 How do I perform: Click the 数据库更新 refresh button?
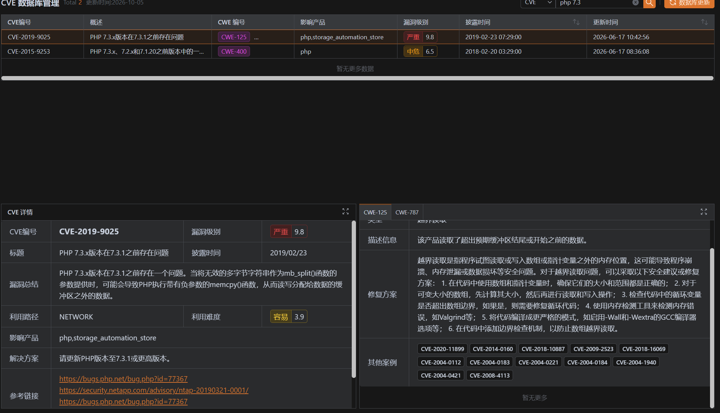(689, 3)
